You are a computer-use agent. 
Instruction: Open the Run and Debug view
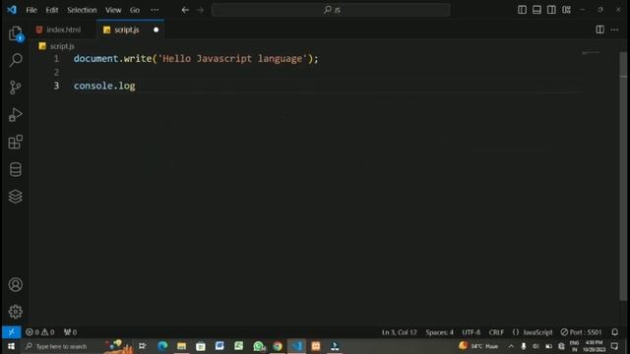pyautogui.click(x=16, y=115)
